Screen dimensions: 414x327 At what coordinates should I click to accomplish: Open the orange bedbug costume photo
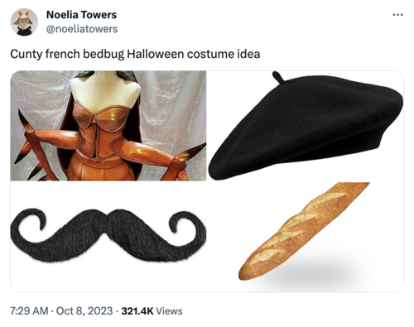[x=108, y=126]
